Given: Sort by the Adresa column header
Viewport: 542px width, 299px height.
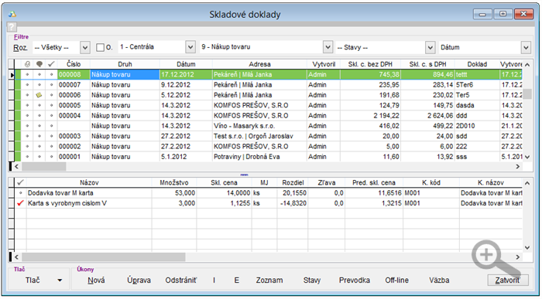Looking at the screenshot, I should 259,64.
